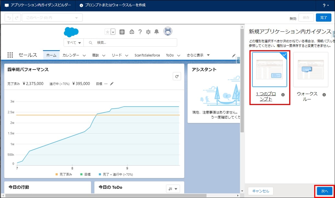This screenshot has width=335, height=198.
Task: Open the すべて search scope dropdown
Action: pyautogui.click(x=73, y=43)
